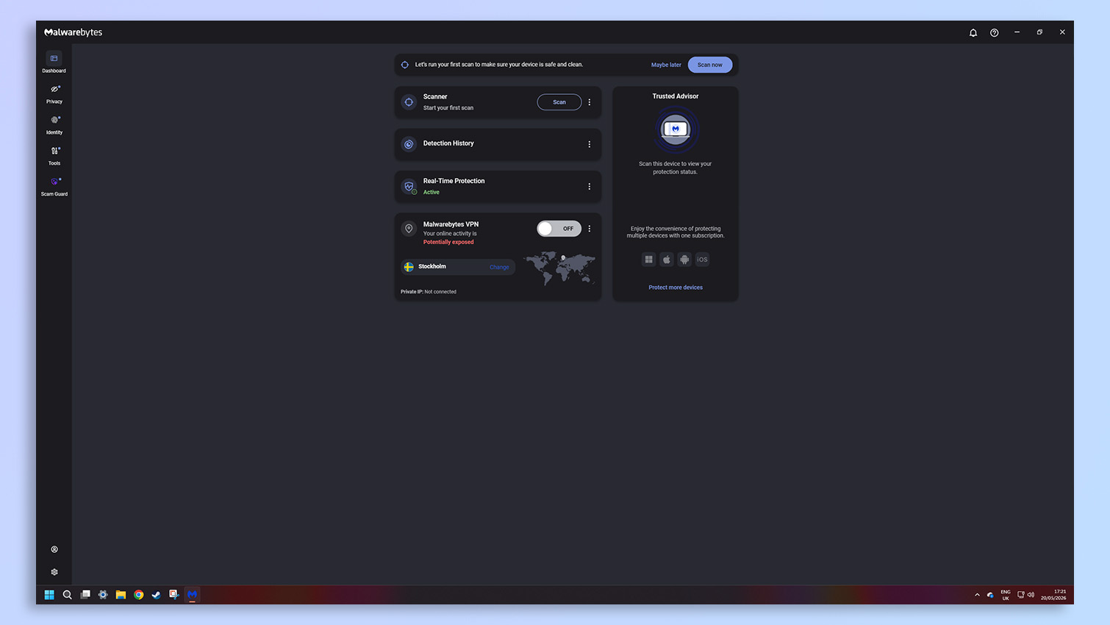Click the Android platform icon in Trusted Advisor
Viewport: 1110px width, 625px height.
pos(684,260)
